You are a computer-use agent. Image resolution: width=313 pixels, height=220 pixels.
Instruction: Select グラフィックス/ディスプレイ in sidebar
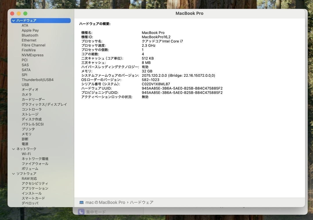pos(44,105)
